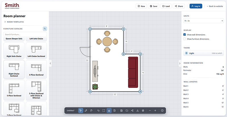Select the Left Chaise Sectional thumbnail
This screenshot has height=117, width=227.
[x=36, y=51]
